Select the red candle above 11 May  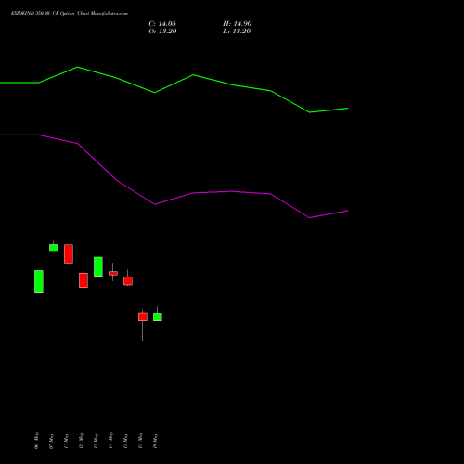coord(69,253)
